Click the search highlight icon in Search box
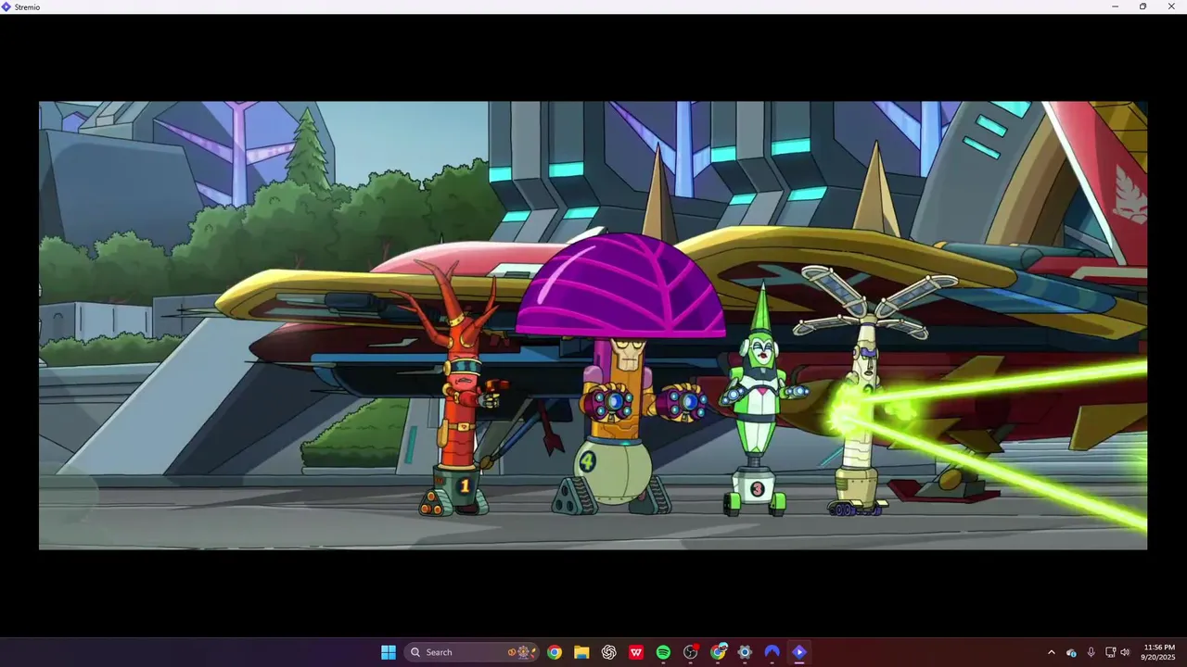Image resolution: width=1187 pixels, height=667 pixels. [x=523, y=652]
